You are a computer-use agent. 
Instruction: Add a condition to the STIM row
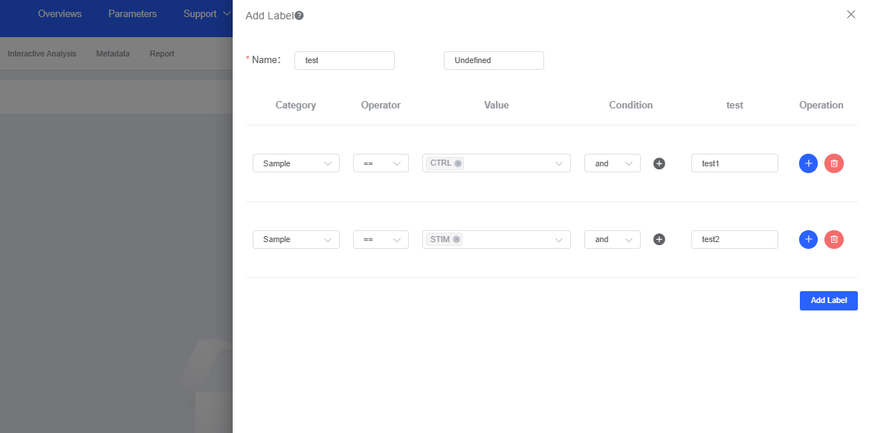[659, 239]
